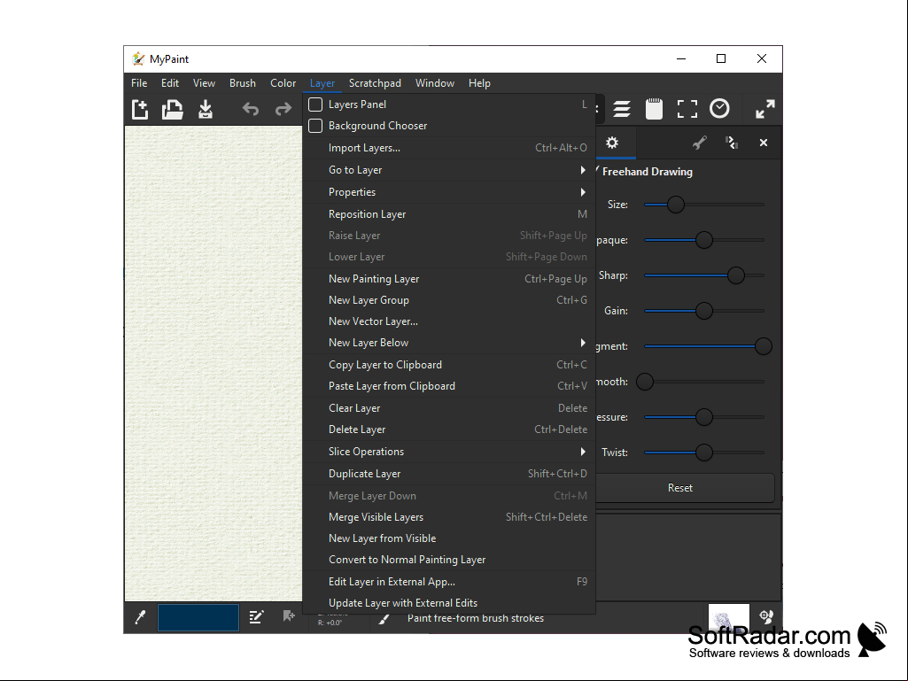This screenshot has height=681, width=908.
Task: Click the Open file icon
Action: pyautogui.click(x=172, y=109)
